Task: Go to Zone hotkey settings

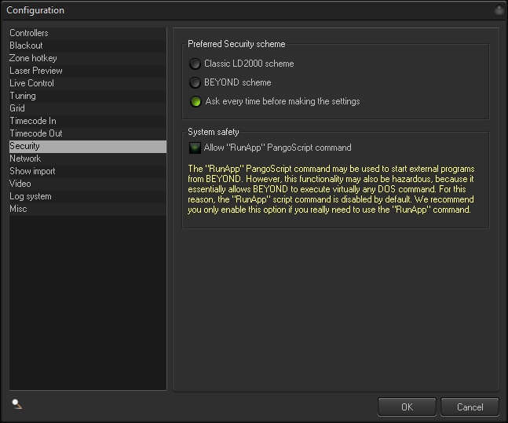Action: click(x=88, y=58)
